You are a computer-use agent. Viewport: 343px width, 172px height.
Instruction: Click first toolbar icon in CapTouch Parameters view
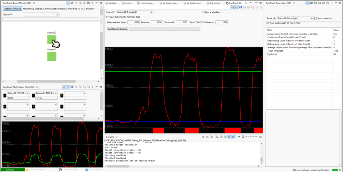coord(308,3)
